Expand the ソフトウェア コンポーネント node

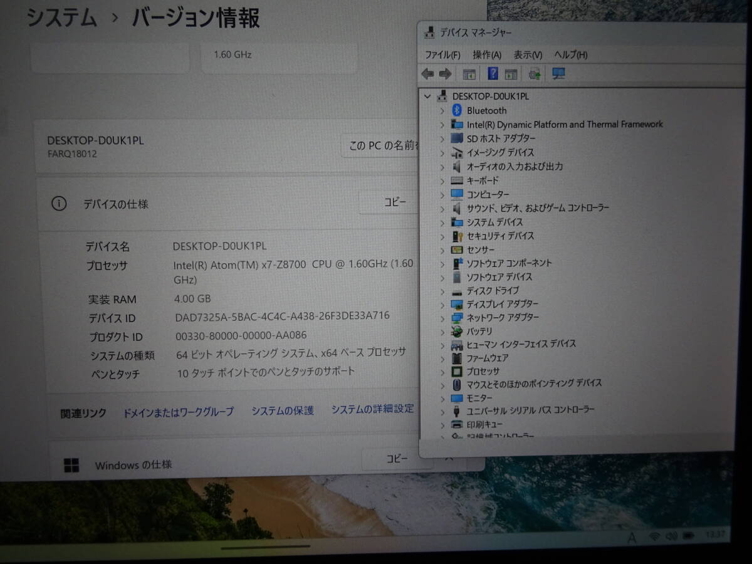(x=442, y=263)
